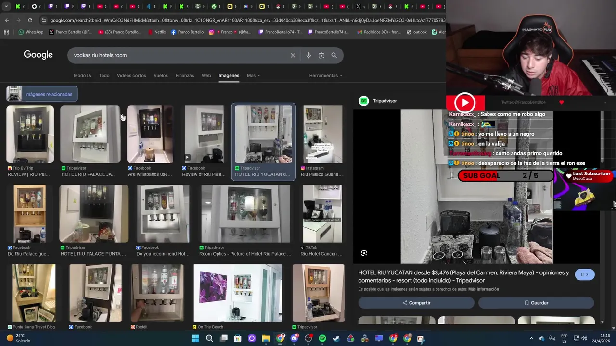Open the WhatsApp bookmark
Screen dimensions: 616x346
click(x=31, y=32)
